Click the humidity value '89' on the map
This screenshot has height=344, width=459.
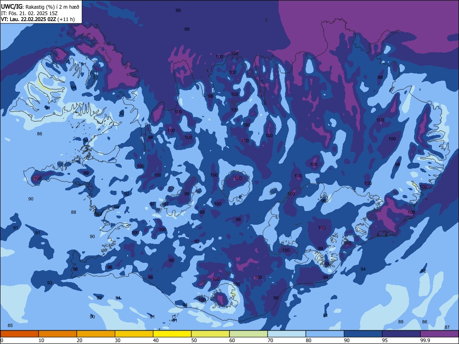(401, 322)
